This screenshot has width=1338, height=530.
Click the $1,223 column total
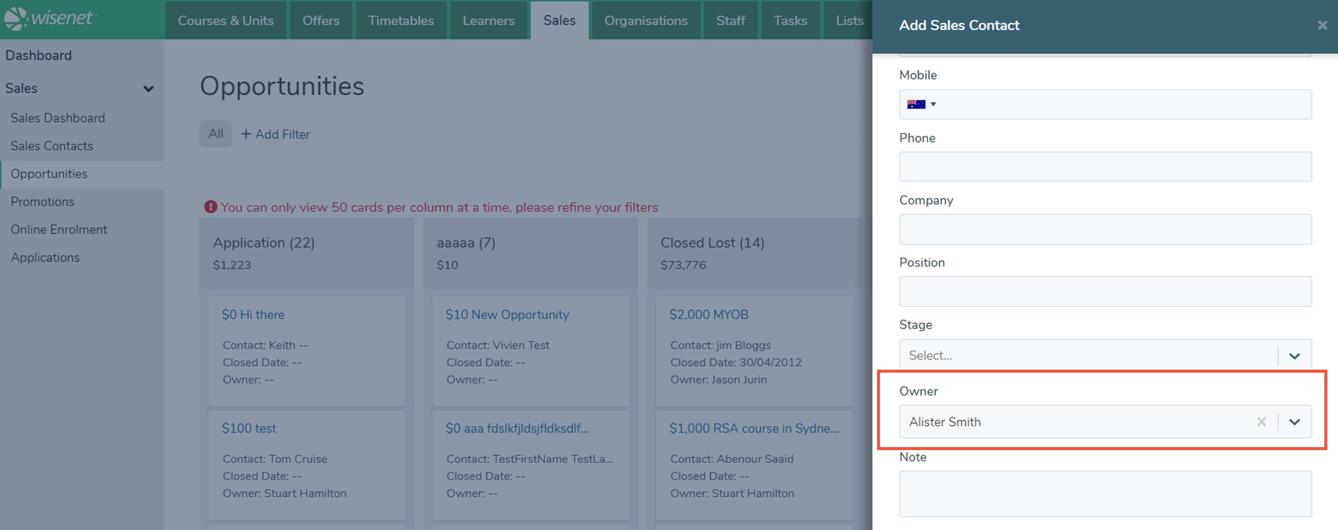pos(232,265)
